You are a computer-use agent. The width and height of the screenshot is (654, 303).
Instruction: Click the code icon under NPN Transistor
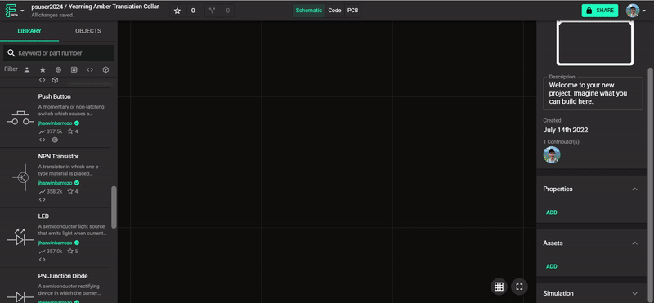tap(43, 199)
